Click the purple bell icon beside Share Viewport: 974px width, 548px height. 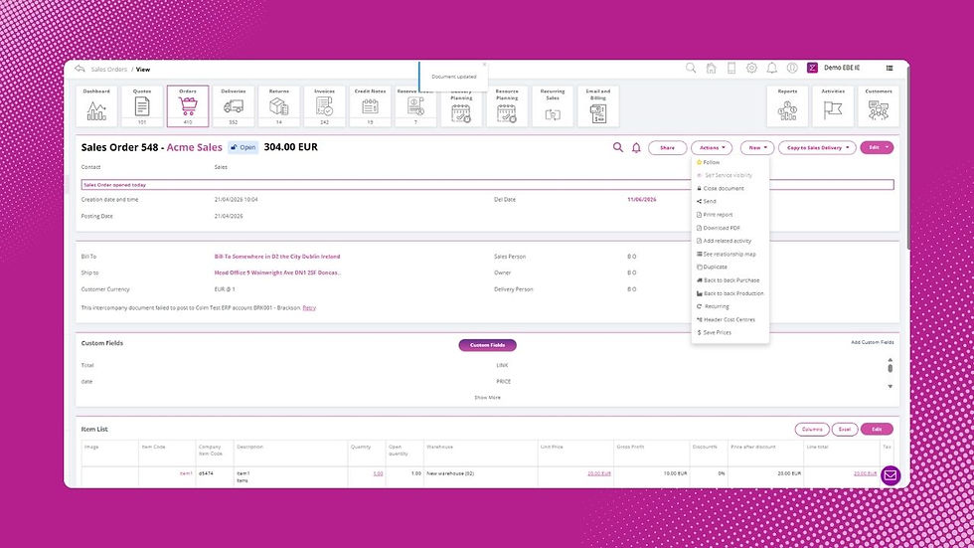[636, 148]
